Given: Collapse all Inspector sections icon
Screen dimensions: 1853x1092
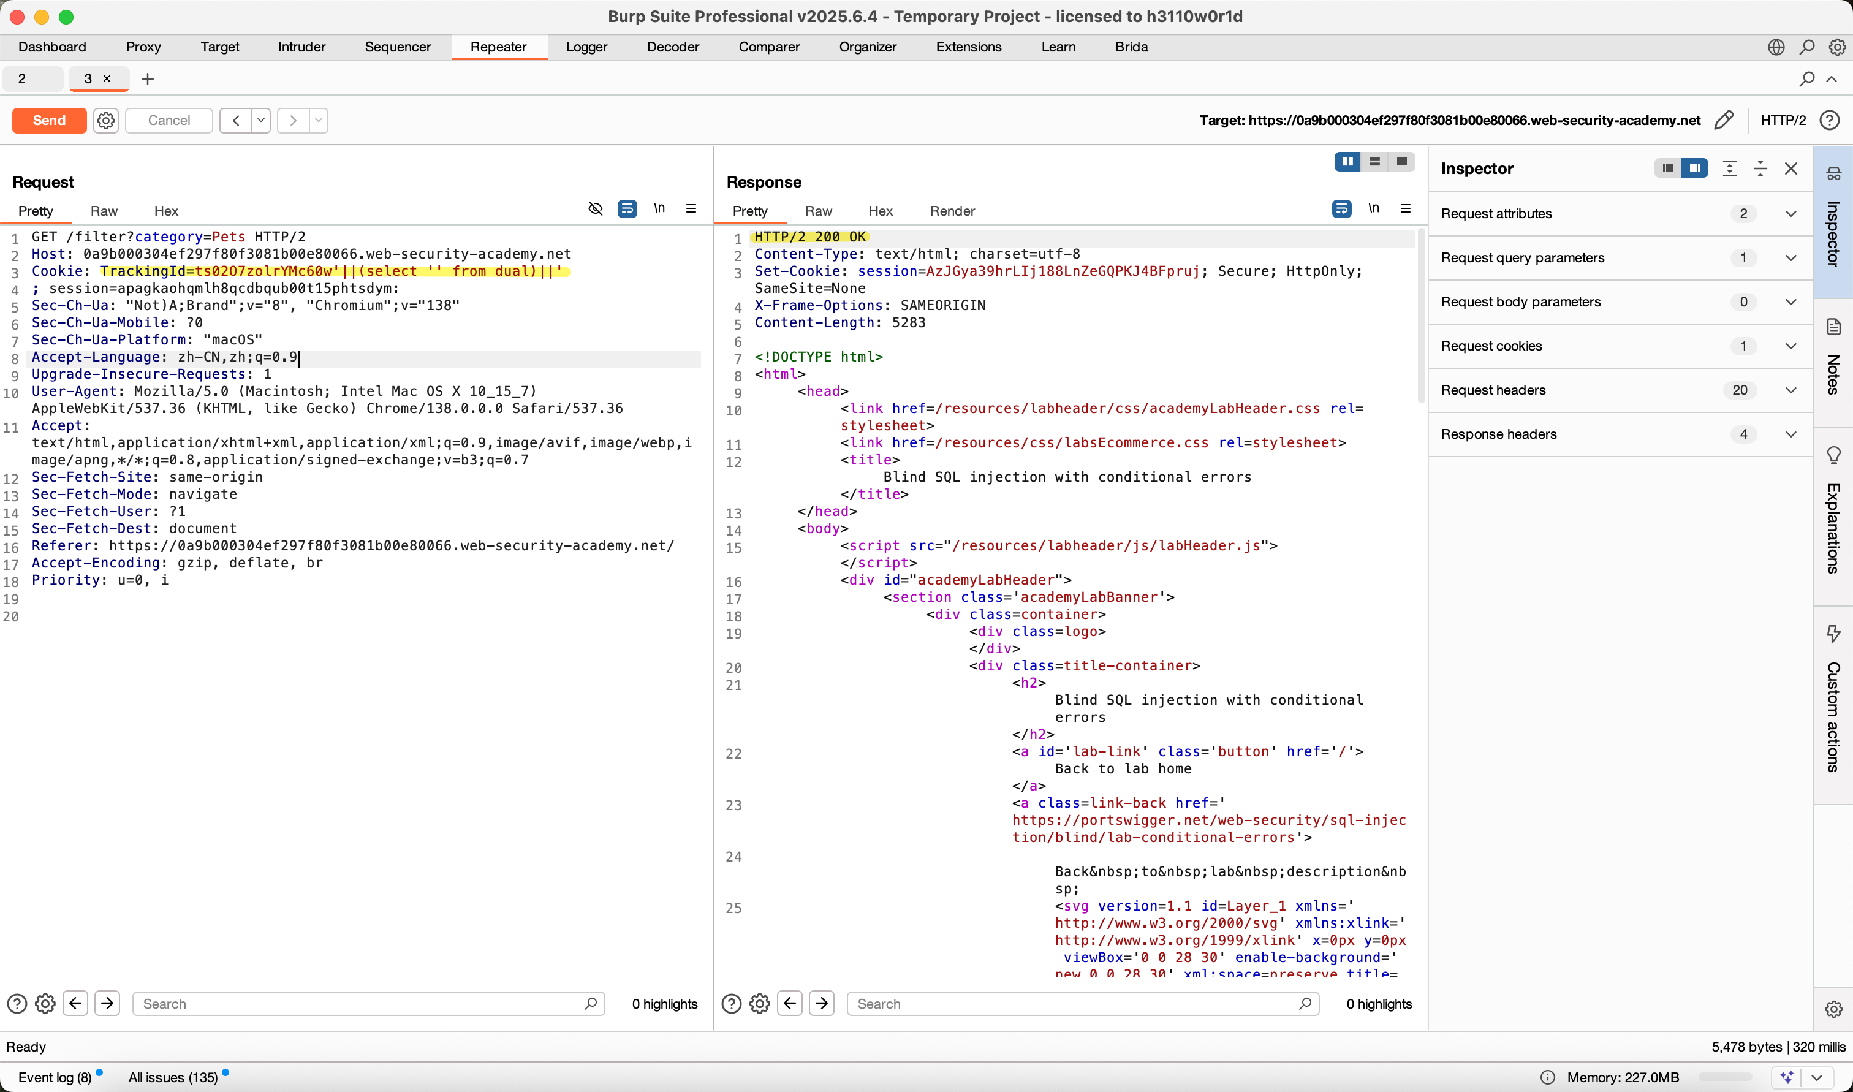Looking at the screenshot, I should [1760, 169].
